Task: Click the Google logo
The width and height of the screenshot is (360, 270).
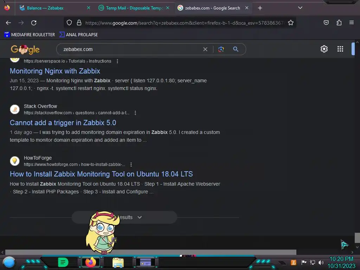Action: 25,49
